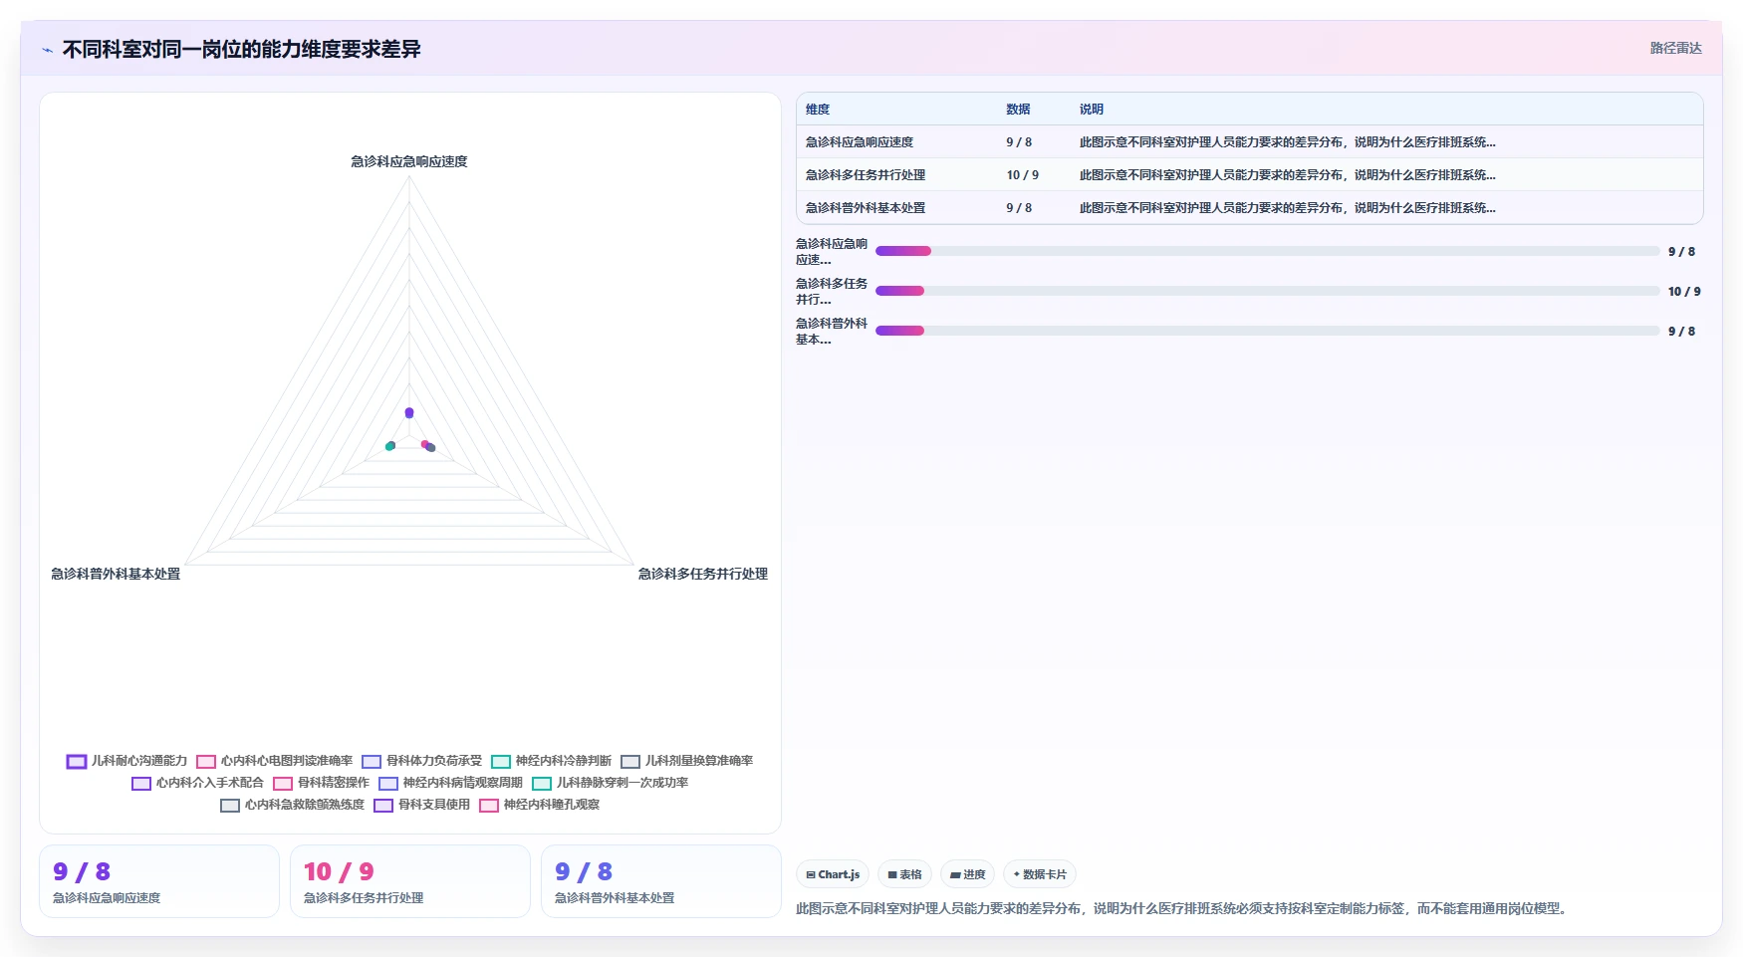Click the 路径雷达 label
This screenshot has height=957, width=1743.
[1675, 48]
